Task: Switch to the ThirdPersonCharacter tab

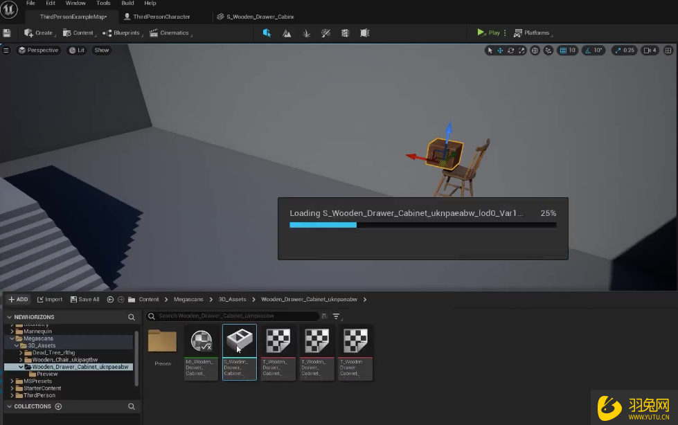Action: (x=157, y=16)
